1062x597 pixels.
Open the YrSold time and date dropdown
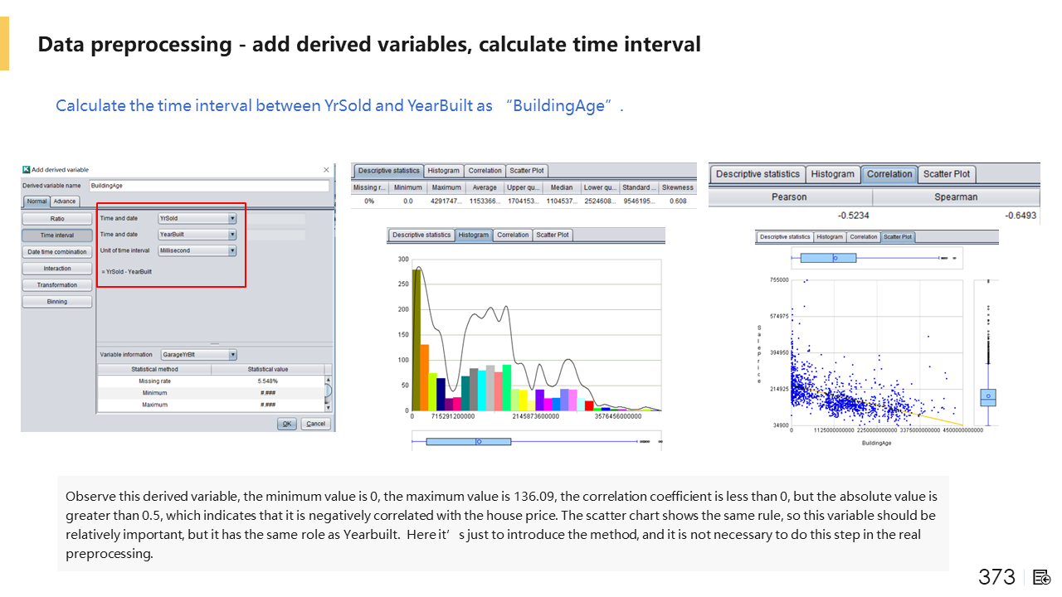point(232,219)
